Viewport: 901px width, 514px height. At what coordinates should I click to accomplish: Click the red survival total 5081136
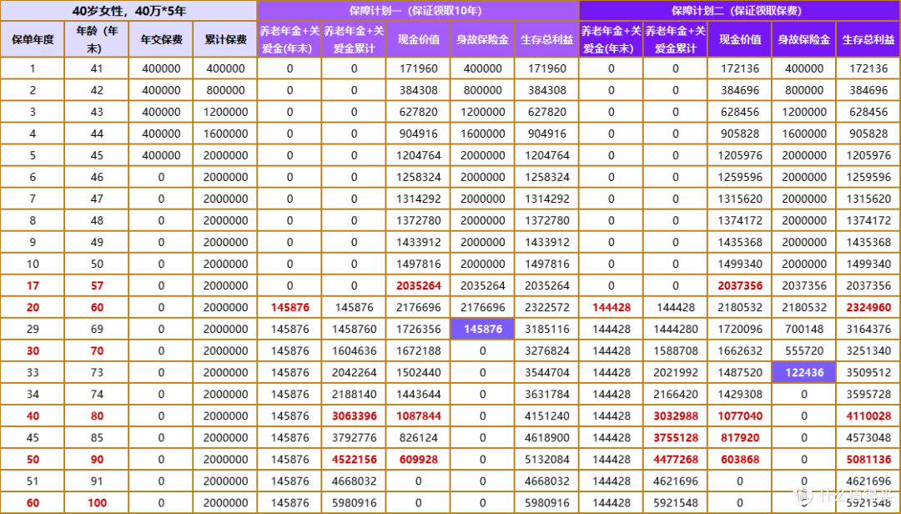pos(868,460)
